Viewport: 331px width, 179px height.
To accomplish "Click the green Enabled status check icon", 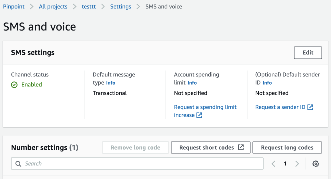I will click(14, 85).
